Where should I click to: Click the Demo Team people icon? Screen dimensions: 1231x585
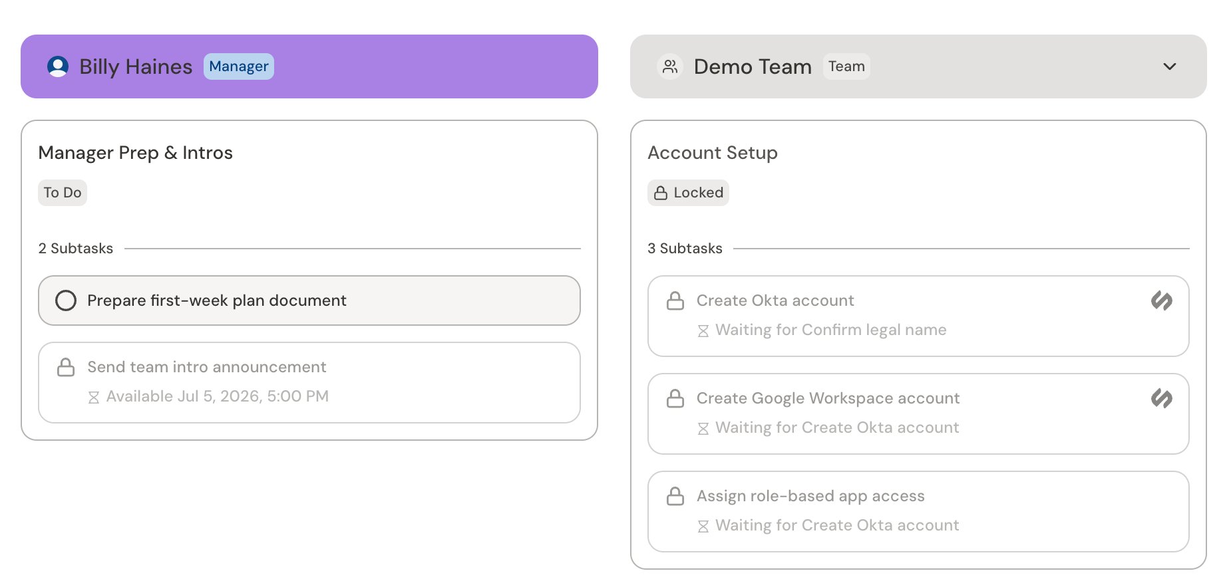click(x=670, y=66)
